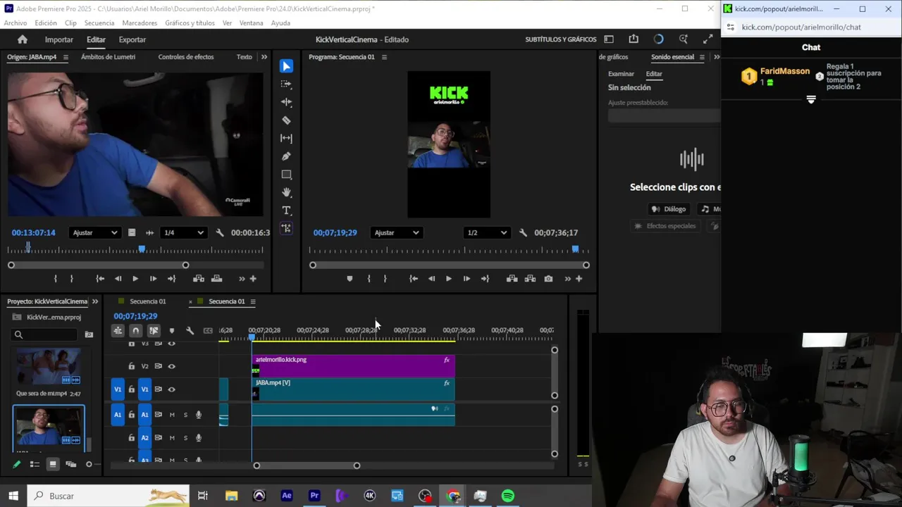This screenshot has width=902, height=507.
Task: Toggle V2 track output eye
Action: tap(171, 366)
